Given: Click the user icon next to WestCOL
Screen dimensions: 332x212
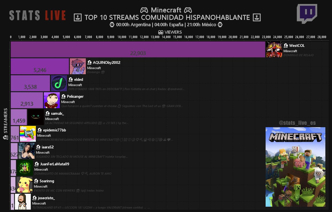Looking at the screenshot, I should (286, 46).
